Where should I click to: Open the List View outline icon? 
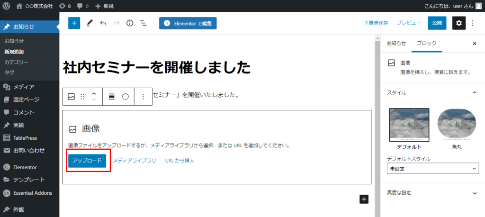pyautogui.click(x=143, y=23)
